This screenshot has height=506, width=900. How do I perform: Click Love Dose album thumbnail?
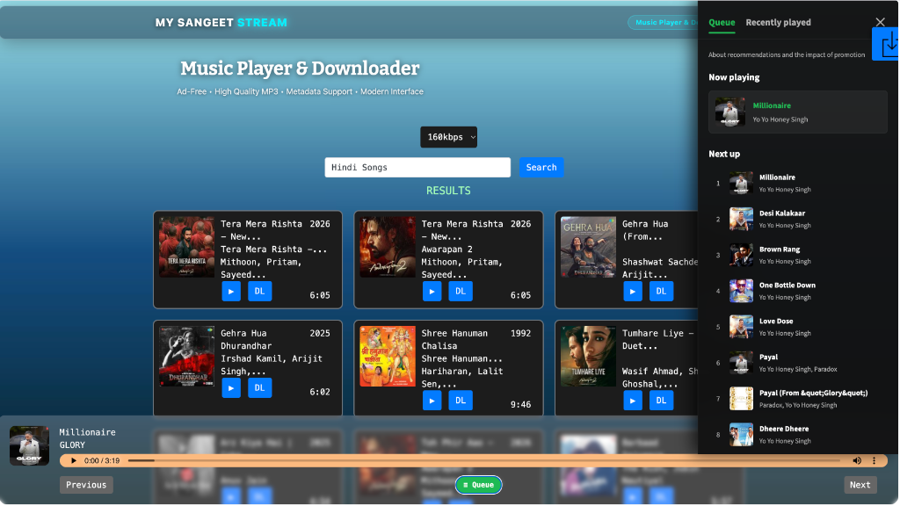(741, 327)
